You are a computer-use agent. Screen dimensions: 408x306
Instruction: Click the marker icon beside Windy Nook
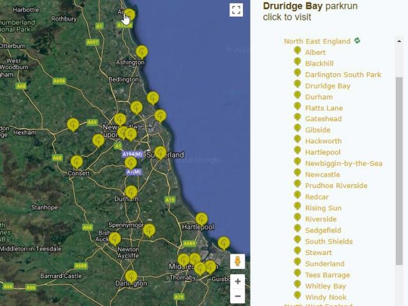tap(298, 295)
